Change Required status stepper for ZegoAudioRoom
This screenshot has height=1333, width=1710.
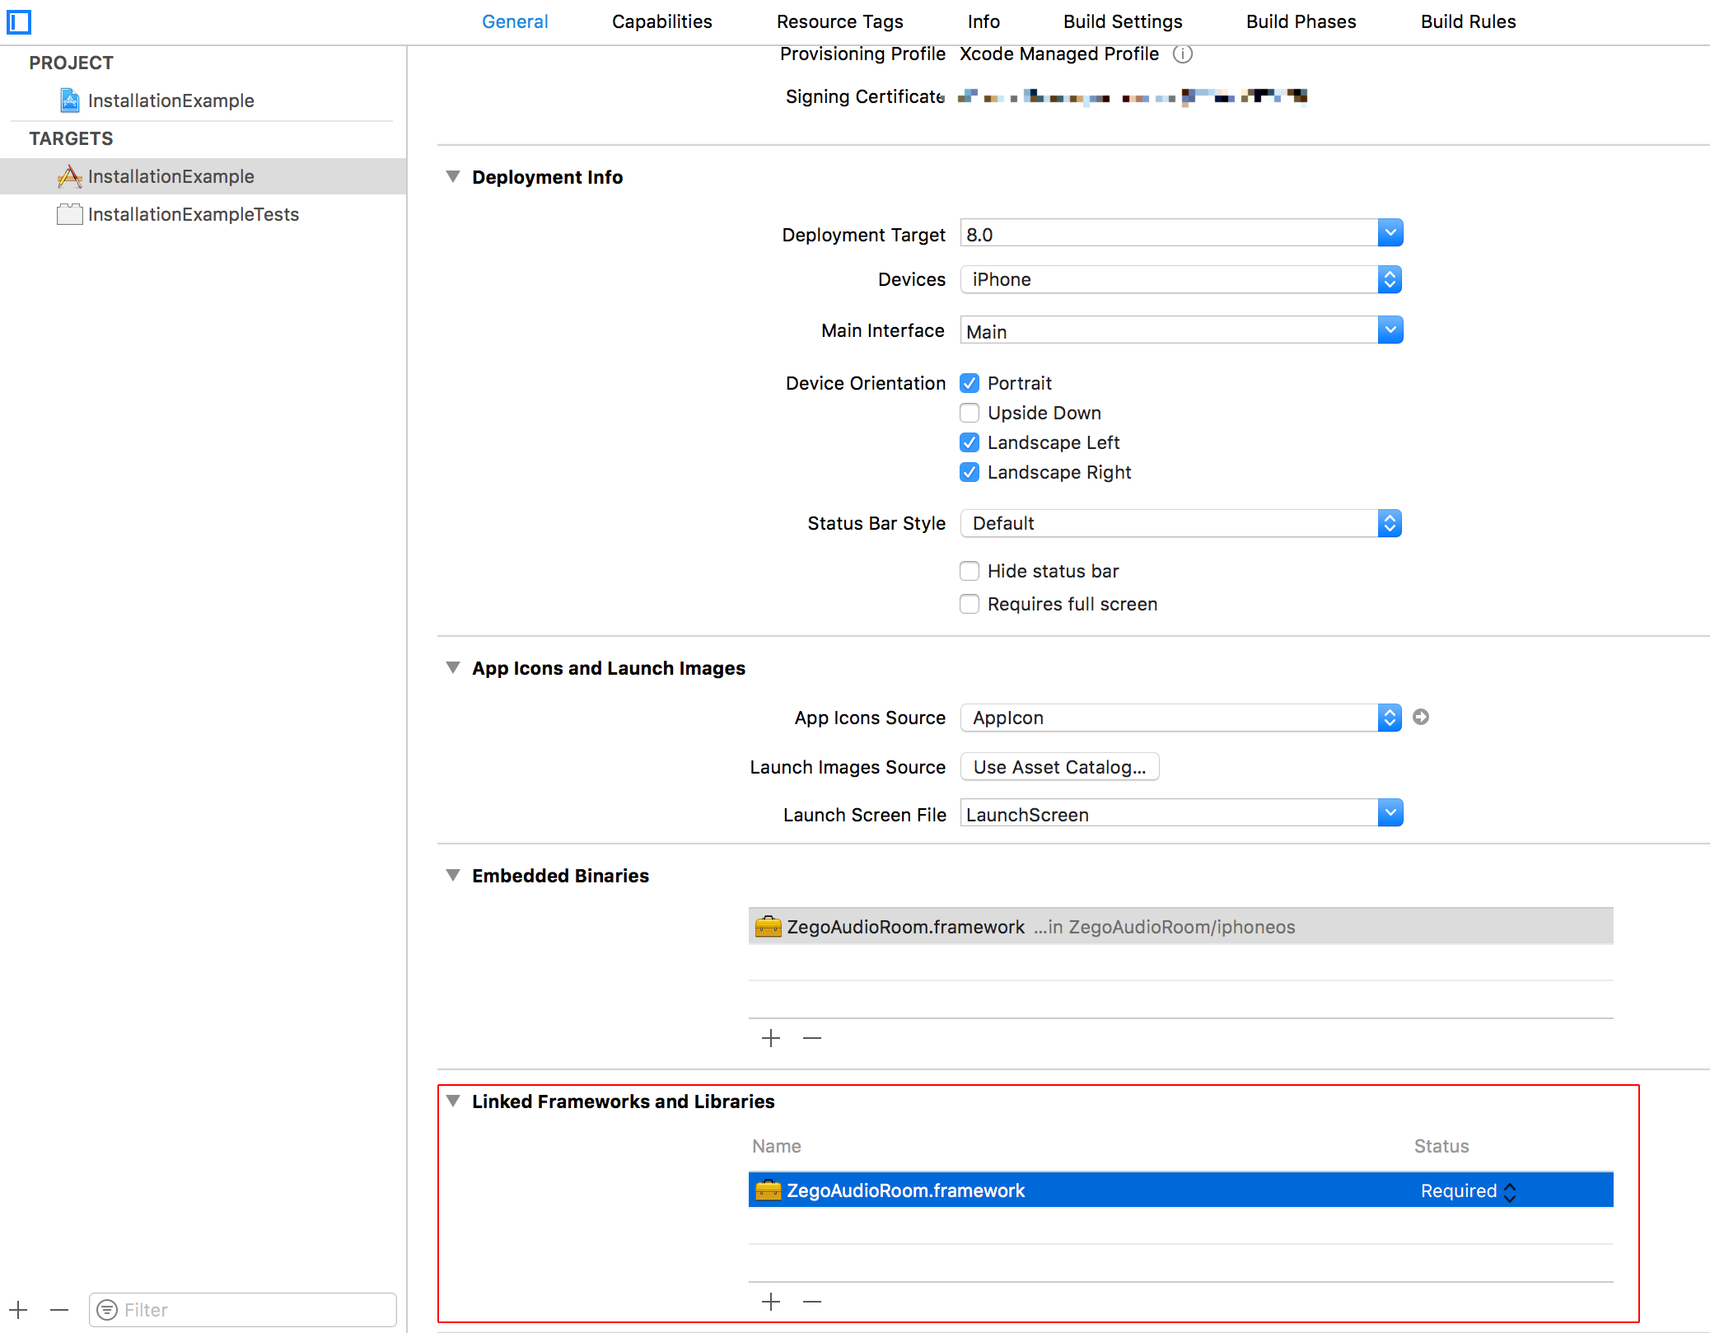[x=1510, y=1191]
